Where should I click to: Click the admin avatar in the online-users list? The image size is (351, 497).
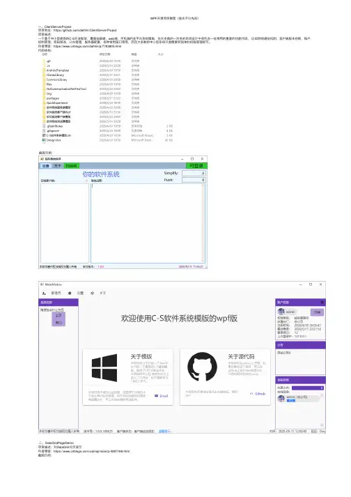click(x=281, y=399)
